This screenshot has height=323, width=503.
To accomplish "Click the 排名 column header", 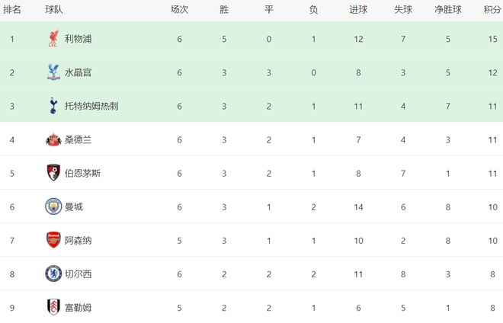I will 12,10.
